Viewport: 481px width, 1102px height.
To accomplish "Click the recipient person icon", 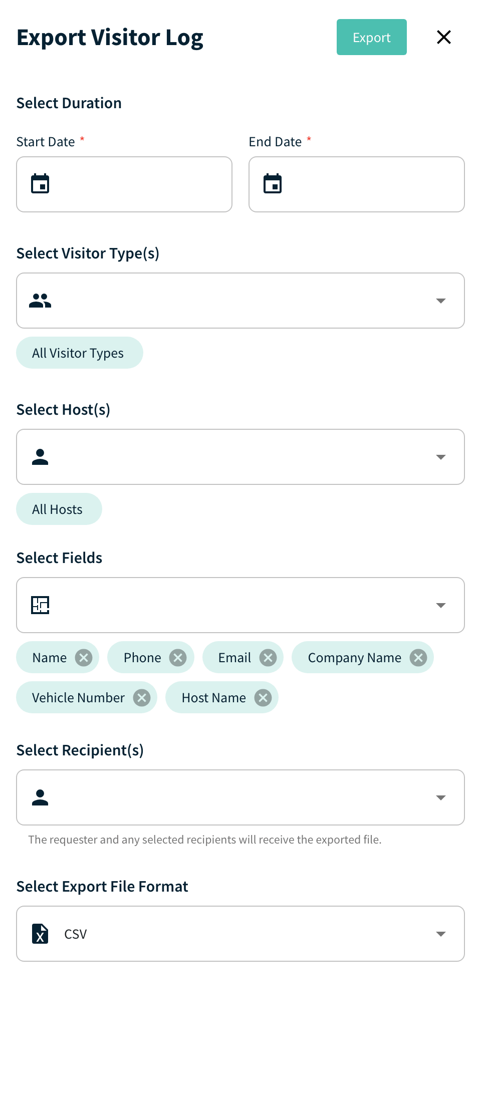I will [x=40, y=797].
